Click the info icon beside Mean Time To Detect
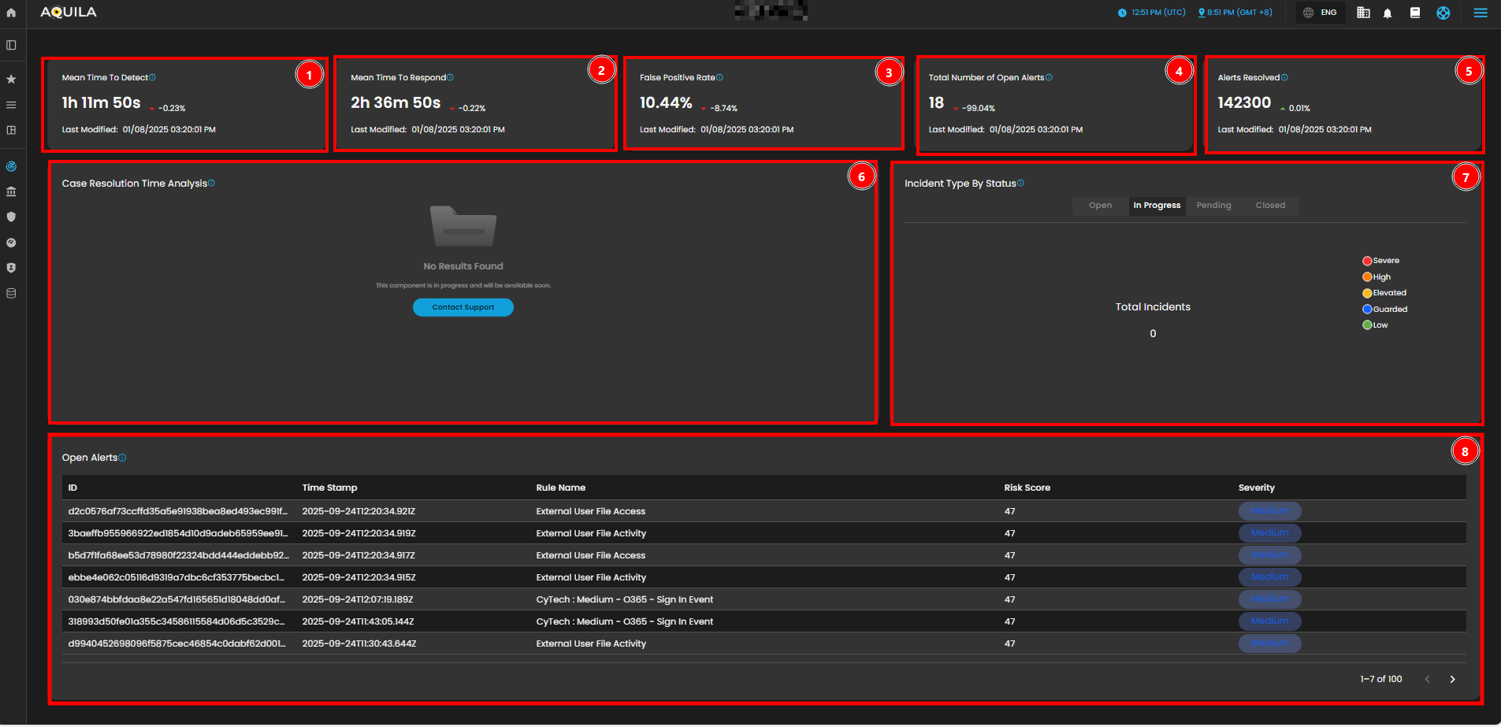The image size is (1501, 727). point(153,77)
